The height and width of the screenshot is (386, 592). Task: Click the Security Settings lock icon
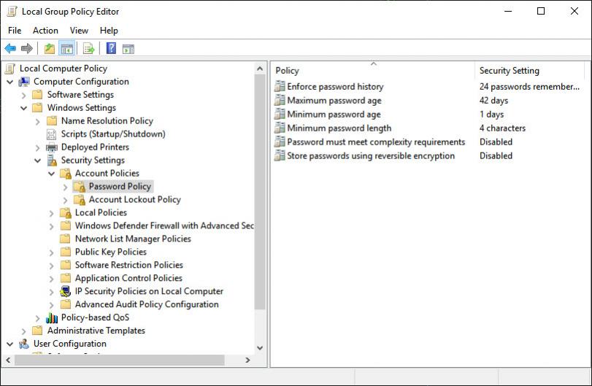pos(52,160)
